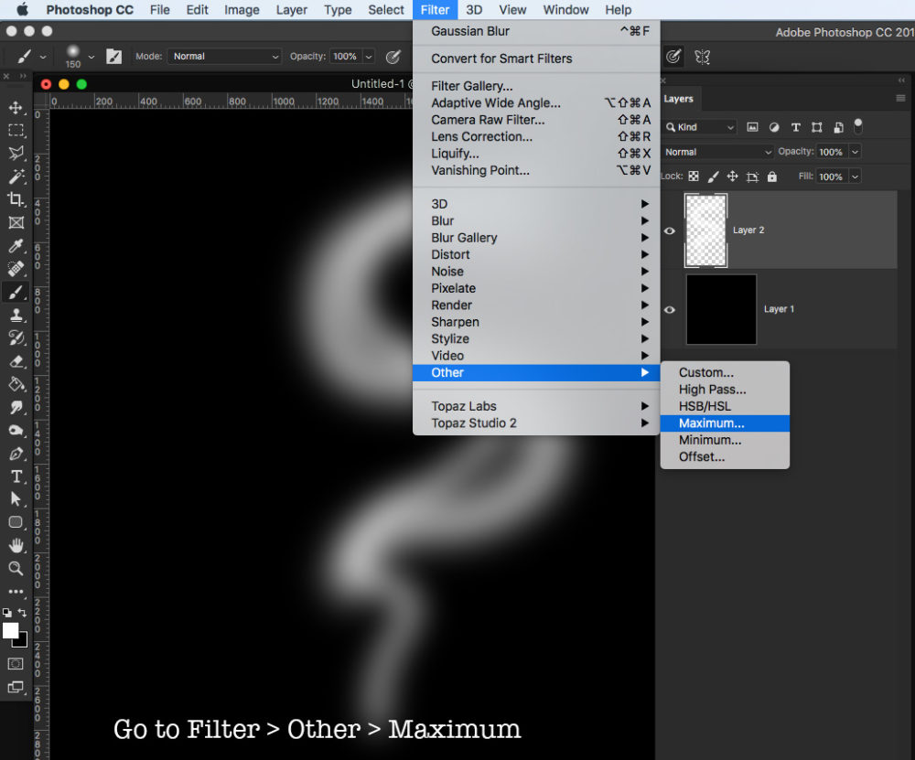Select the Path Selection tool
The width and height of the screenshot is (915, 760).
click(16, 499)
